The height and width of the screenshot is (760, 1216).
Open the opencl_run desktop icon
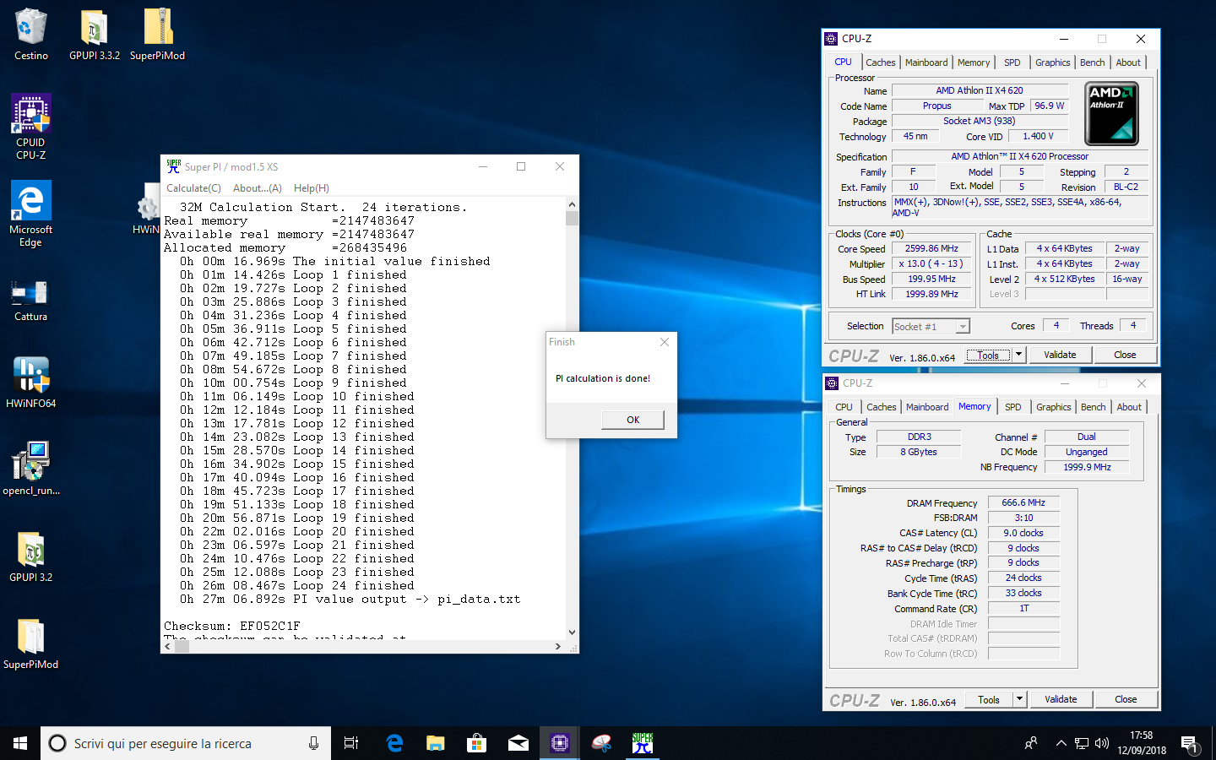point(31,469)
